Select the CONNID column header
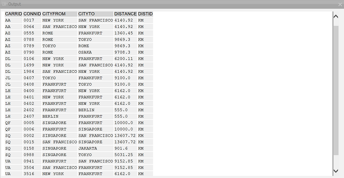This screenshot has height=178, width=344. (32, 14)
